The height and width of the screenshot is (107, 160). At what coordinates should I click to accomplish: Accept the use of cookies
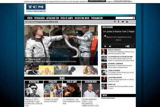[x=97, y=1]
